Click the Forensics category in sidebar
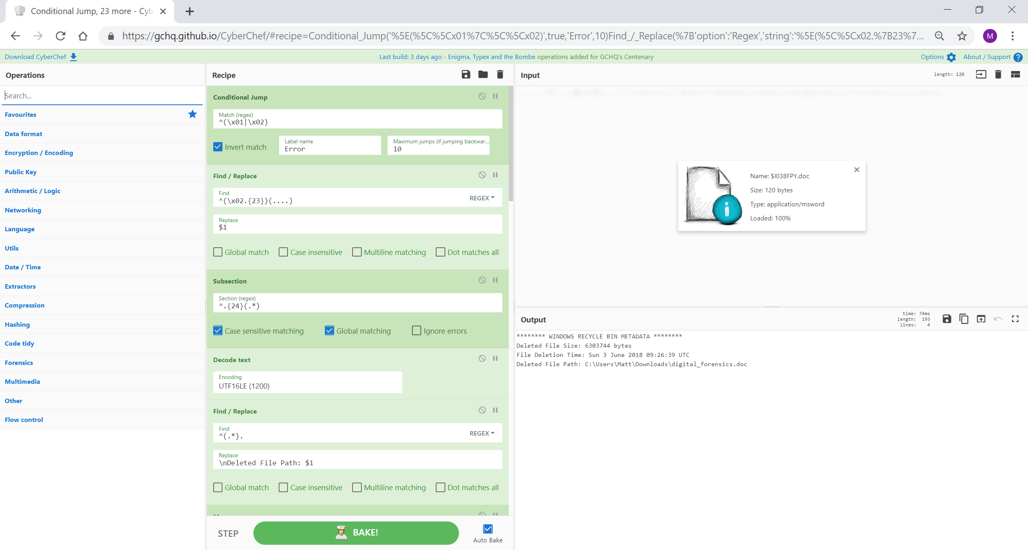This screenshot has height=550, width=1028. tap(19, 362)
